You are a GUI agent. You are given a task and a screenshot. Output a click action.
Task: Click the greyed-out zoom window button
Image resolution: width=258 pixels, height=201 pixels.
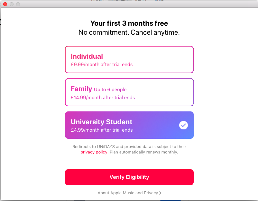pyautogui.click(x=18, y=4)
